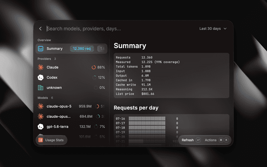The width and height of the screenshot is (267, 167).
Task: Select the unknown provider row
Action: (71, 88)
